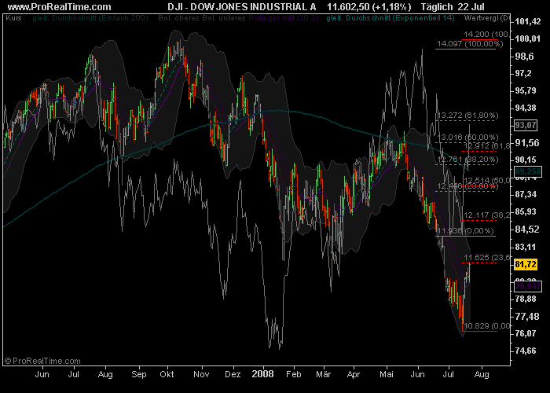This screenshot has height=393, width=550.
Task: Select the purple 79,947 axis value box
Action: coord(527,286)
